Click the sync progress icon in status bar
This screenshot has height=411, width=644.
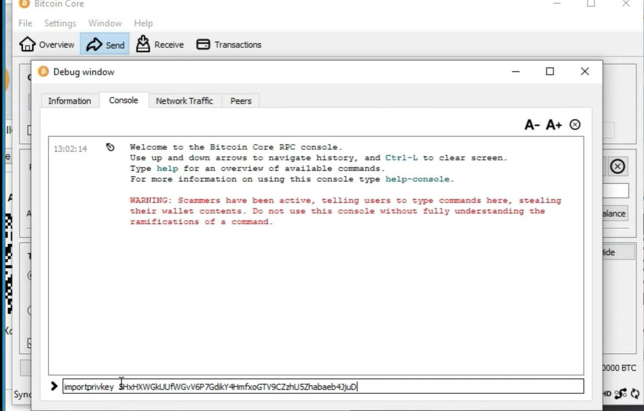(635, 394)
